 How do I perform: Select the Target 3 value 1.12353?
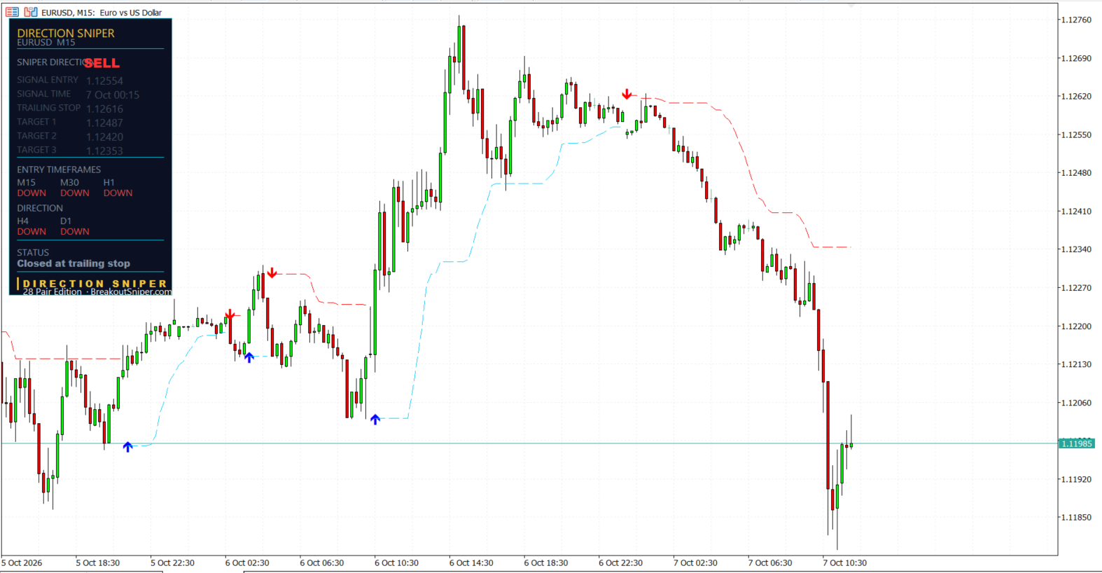(104, 151)
